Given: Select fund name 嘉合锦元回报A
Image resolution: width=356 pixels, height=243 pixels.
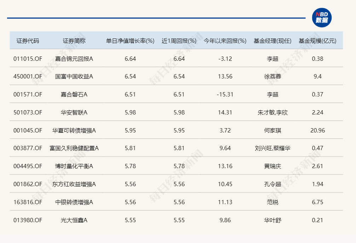Looking at the screenshot, I should 74,59.
